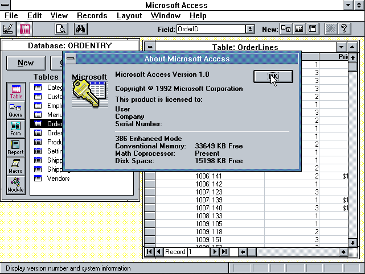This screenshot has width=365, height=274.
Task: Open the View menu
Action: click(59, 16)
